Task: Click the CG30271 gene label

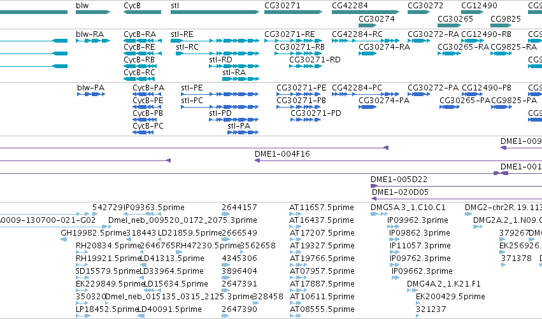Action: coord(282,6)
